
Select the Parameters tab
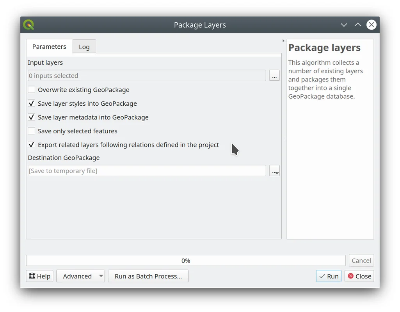(x=49, y=46)
